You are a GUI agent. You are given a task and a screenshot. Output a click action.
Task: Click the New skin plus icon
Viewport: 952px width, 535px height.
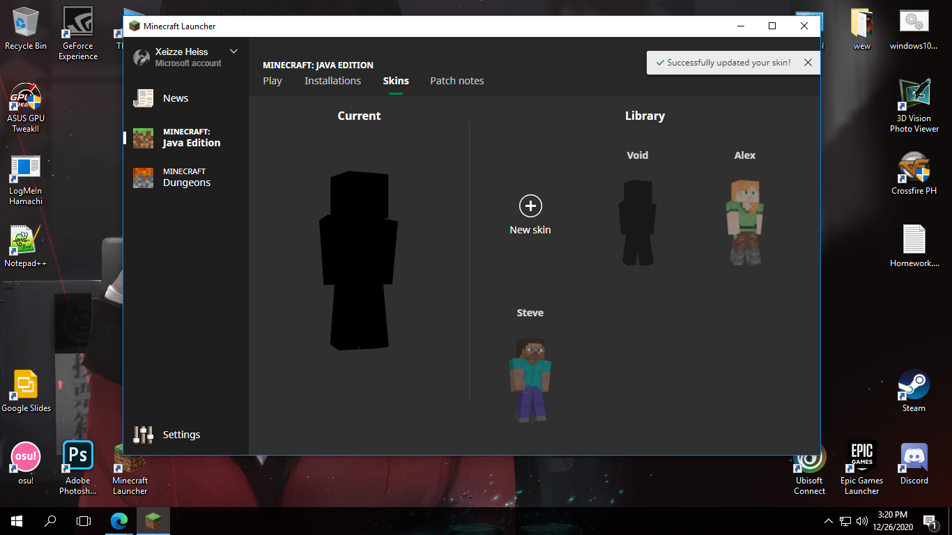[530, 206]
